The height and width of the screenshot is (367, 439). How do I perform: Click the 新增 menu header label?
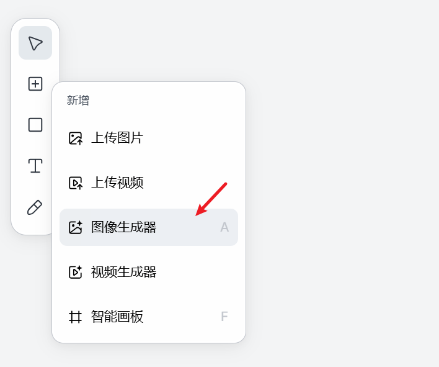78,101
